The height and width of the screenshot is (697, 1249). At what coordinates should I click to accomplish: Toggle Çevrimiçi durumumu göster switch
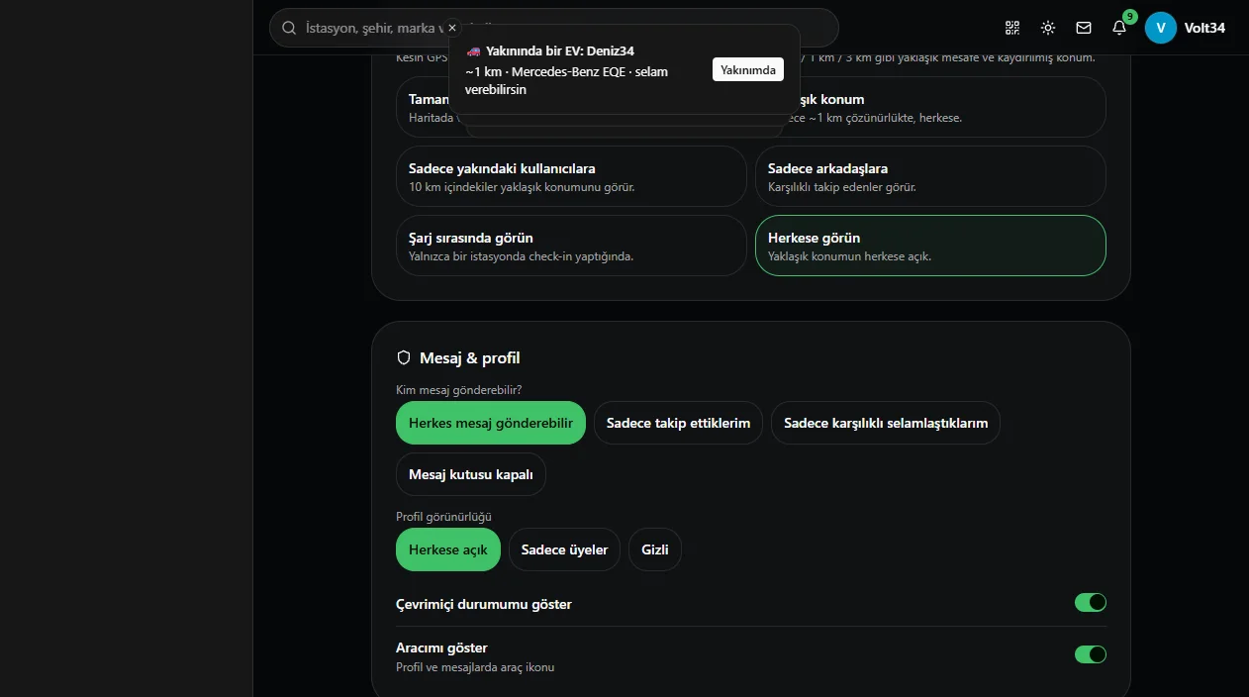pos(1090,602)
